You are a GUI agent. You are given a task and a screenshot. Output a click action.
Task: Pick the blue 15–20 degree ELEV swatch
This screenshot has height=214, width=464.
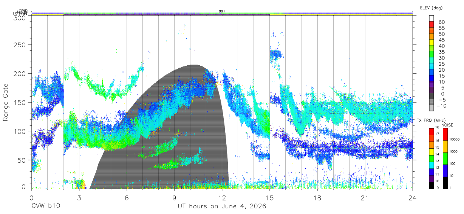432,72
